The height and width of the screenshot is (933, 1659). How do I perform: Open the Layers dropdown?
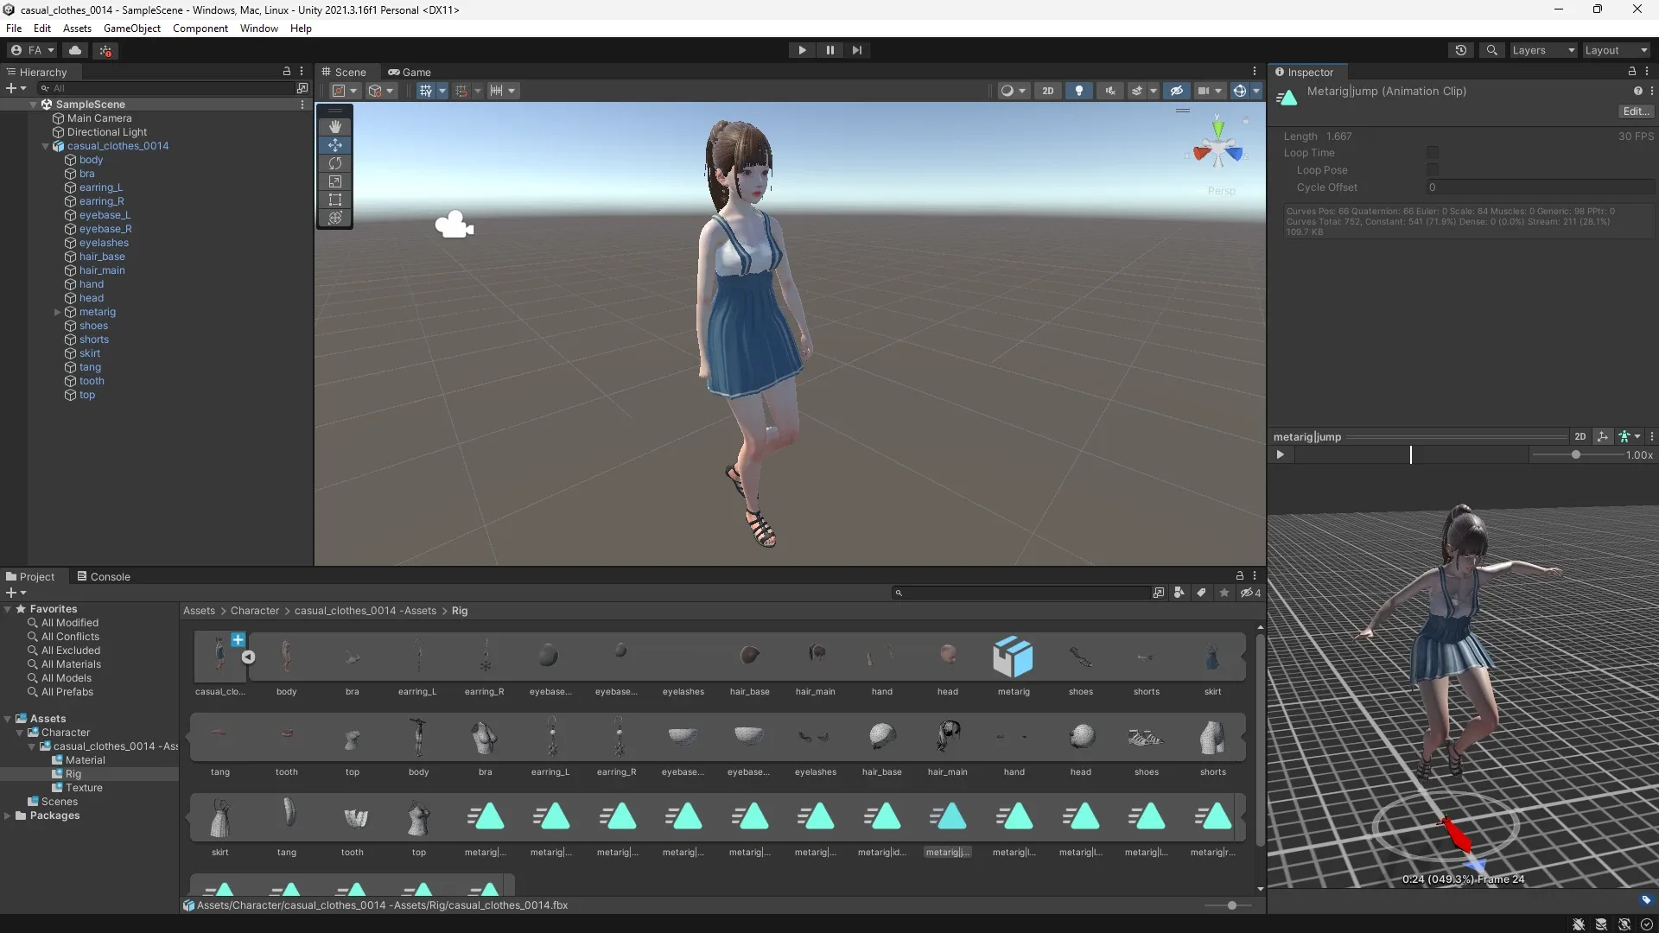pos(1543,50)
